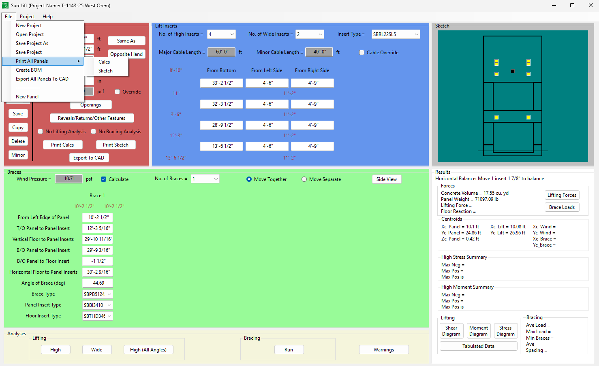Toggle the No Lifting Analysis checkbox
The width and height of the screenshot is (599, 366).
[41, 132]
